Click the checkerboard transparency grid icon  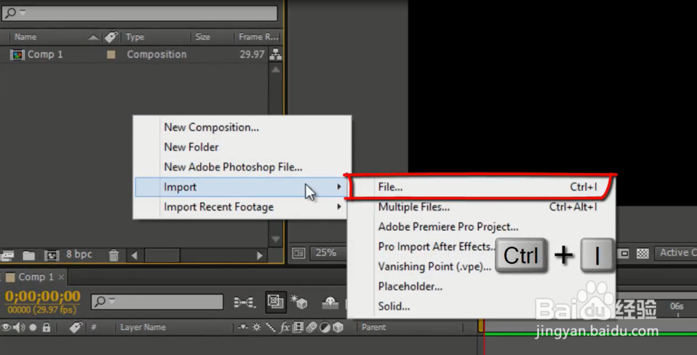coord(643,253)
